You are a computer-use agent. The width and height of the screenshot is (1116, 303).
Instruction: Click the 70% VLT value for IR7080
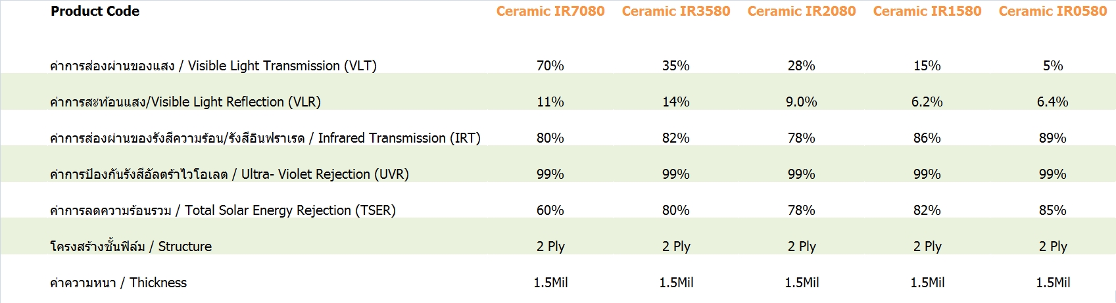click(550, 66)
